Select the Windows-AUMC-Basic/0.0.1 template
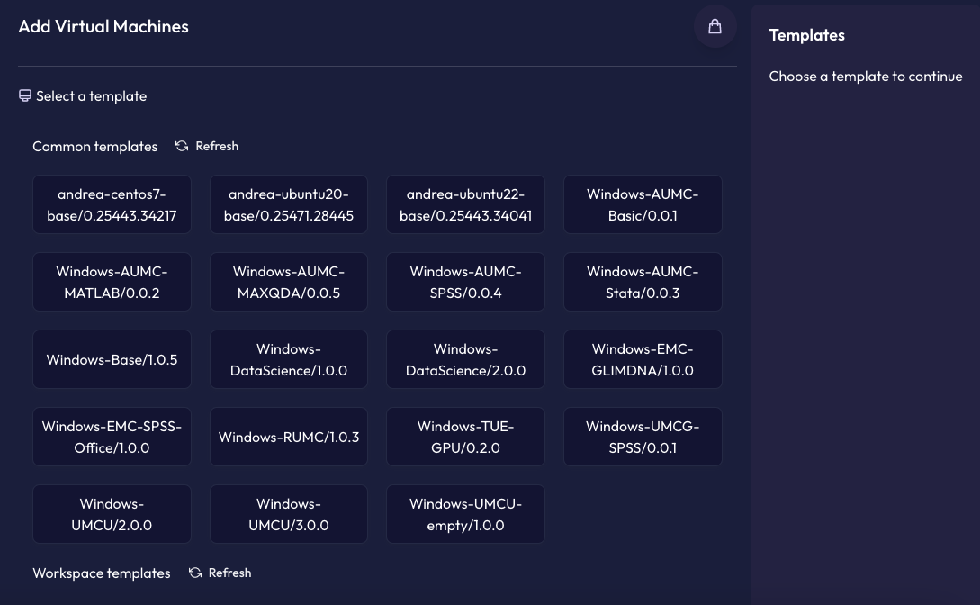This screenshot has width=980, height=605. click(643, 204)
